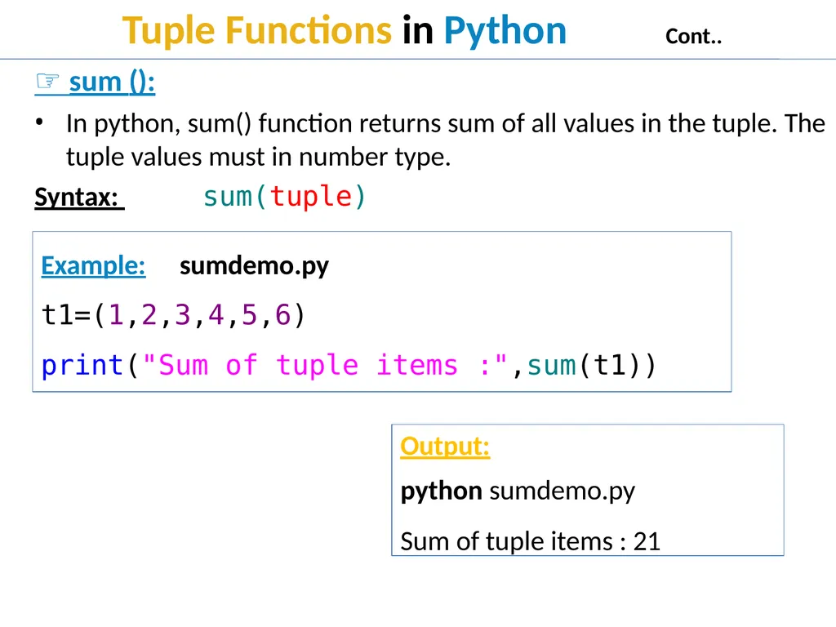The height and width of the screenshot is (627, 836).
Task: Click the pointing hand icon before sum ()
Action: [47, 82]
